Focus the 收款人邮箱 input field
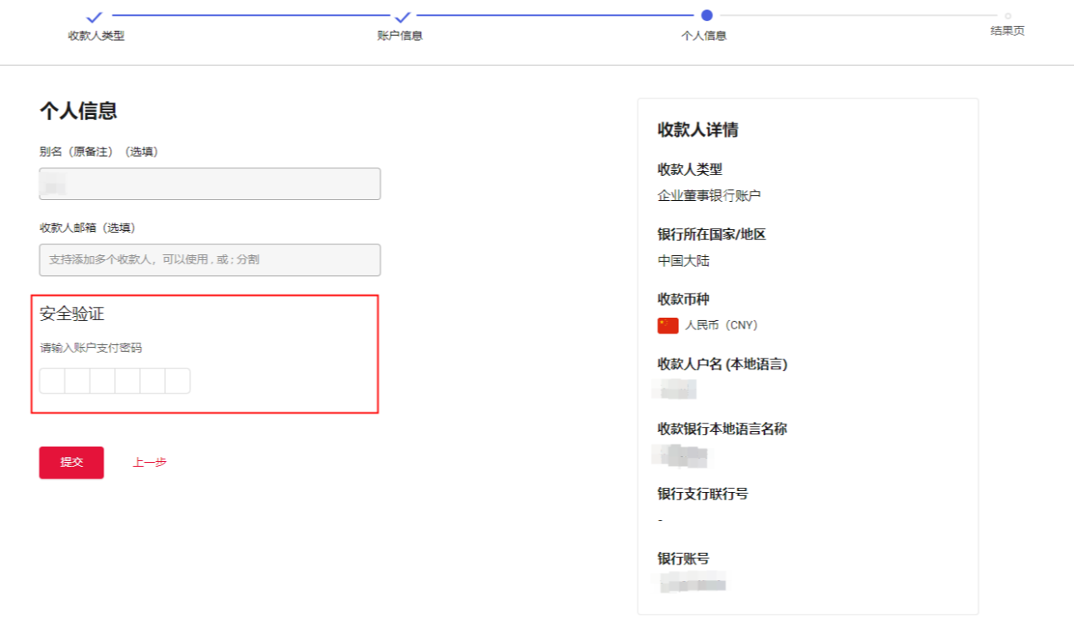 (x=210, y=260)
